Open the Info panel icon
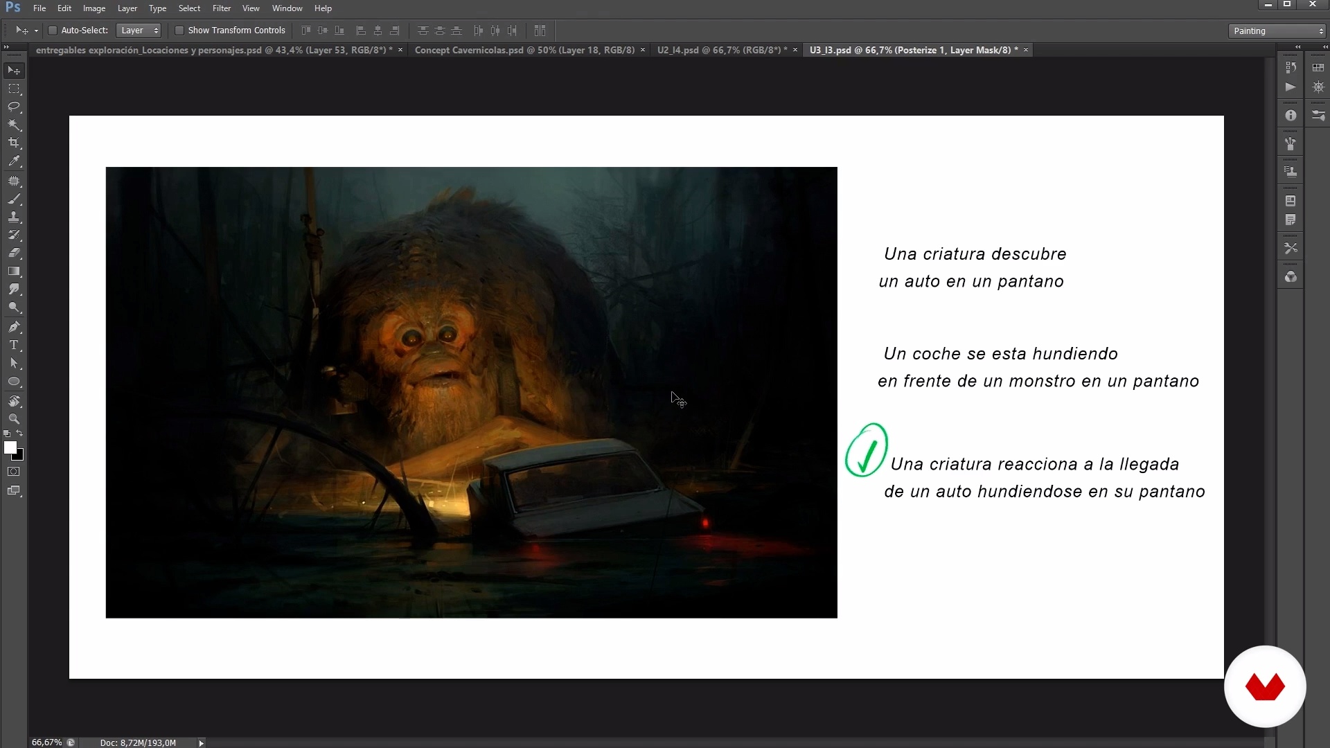 pos(1291,116)
